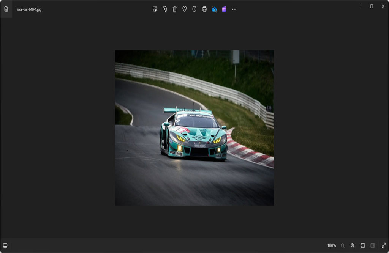Image resolution: width=389 pixels, height=253 pixels.
Task: Click the OneDrive cloud backup icon
Action: (214, 9)
